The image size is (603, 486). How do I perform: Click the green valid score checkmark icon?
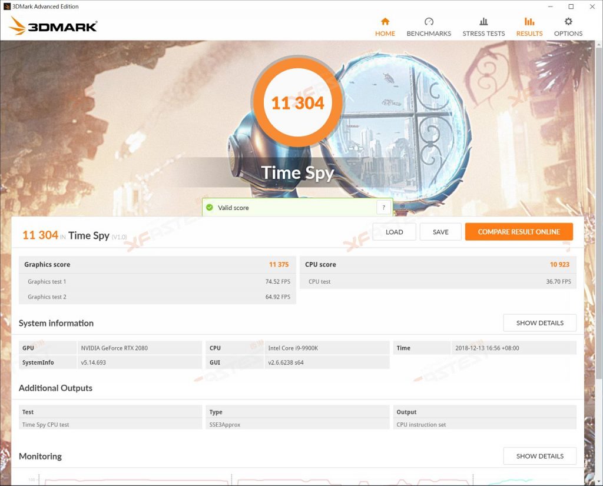(x=210, y=208)
